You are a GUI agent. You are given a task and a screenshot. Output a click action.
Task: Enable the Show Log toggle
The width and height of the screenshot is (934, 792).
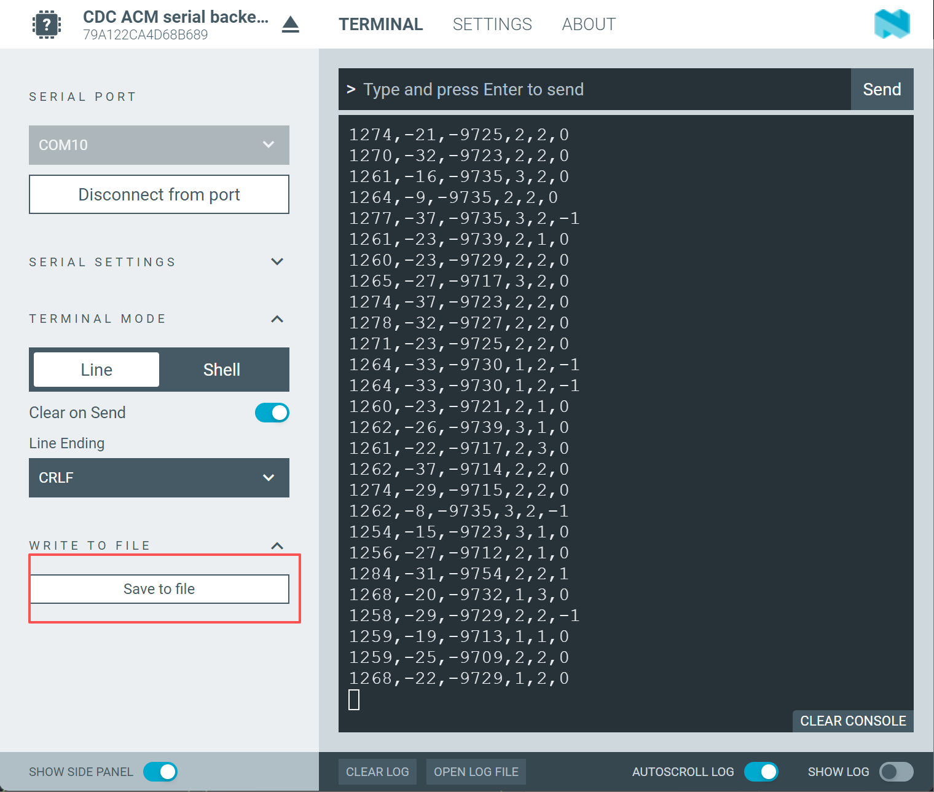point(897,772)
